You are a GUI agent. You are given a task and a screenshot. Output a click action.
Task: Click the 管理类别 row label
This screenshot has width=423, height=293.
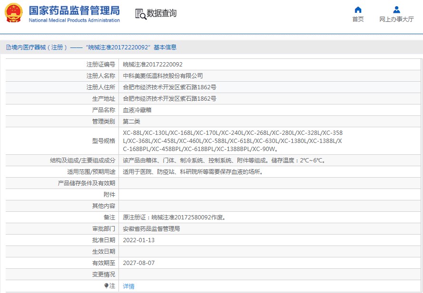click(x=104, y=122)
